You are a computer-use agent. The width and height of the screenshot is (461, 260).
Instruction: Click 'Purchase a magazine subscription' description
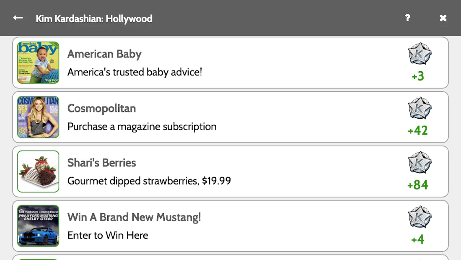point(142,127)
